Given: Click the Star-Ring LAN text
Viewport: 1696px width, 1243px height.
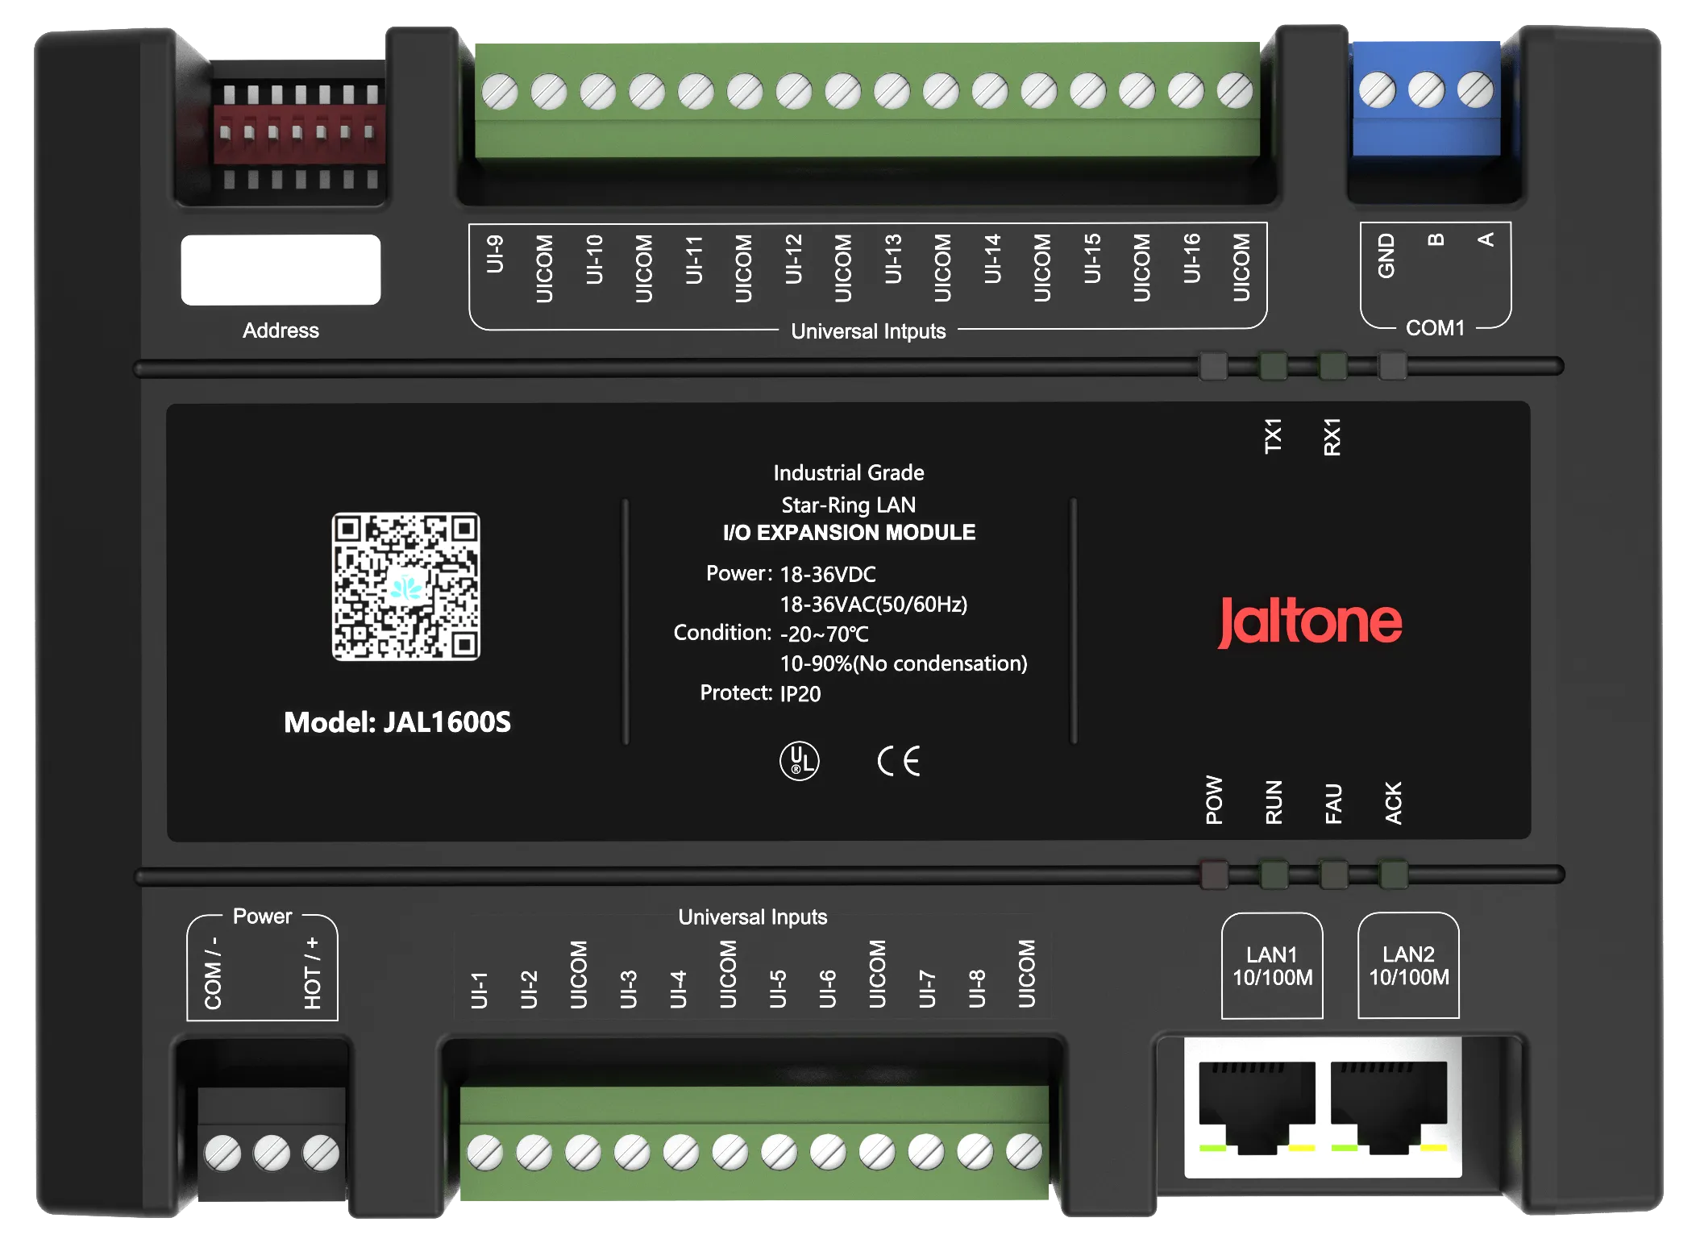Looking at the screenshot, I should point(849,505).
